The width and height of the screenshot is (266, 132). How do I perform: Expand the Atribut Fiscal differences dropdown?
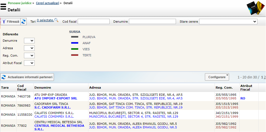[x=29, y=63]
